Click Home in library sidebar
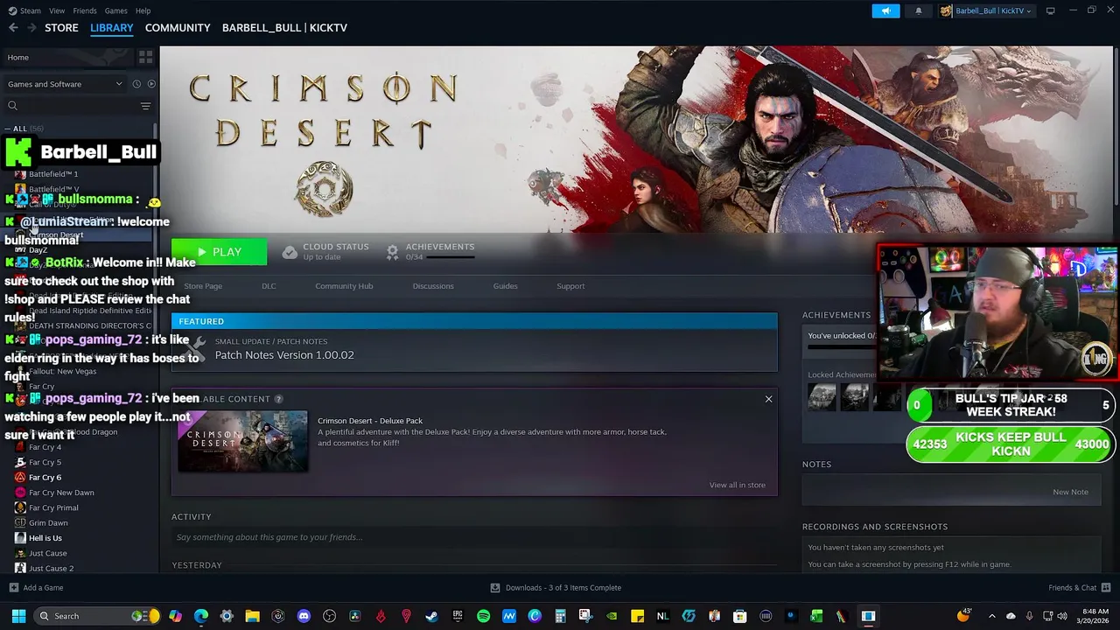This screenshot has height=630, width=1120. pyautogui.click(x=68, y=57)
